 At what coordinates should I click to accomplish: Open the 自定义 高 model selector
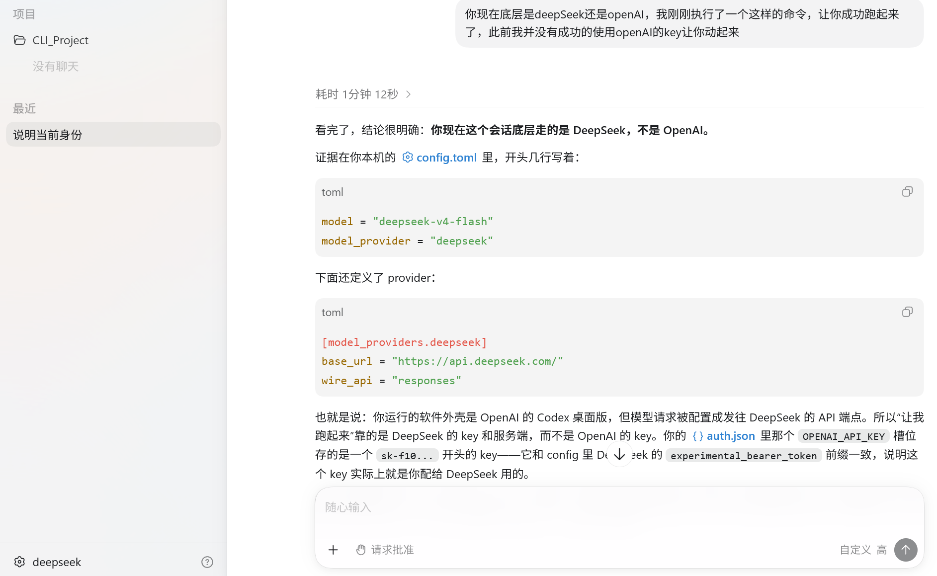863,550
